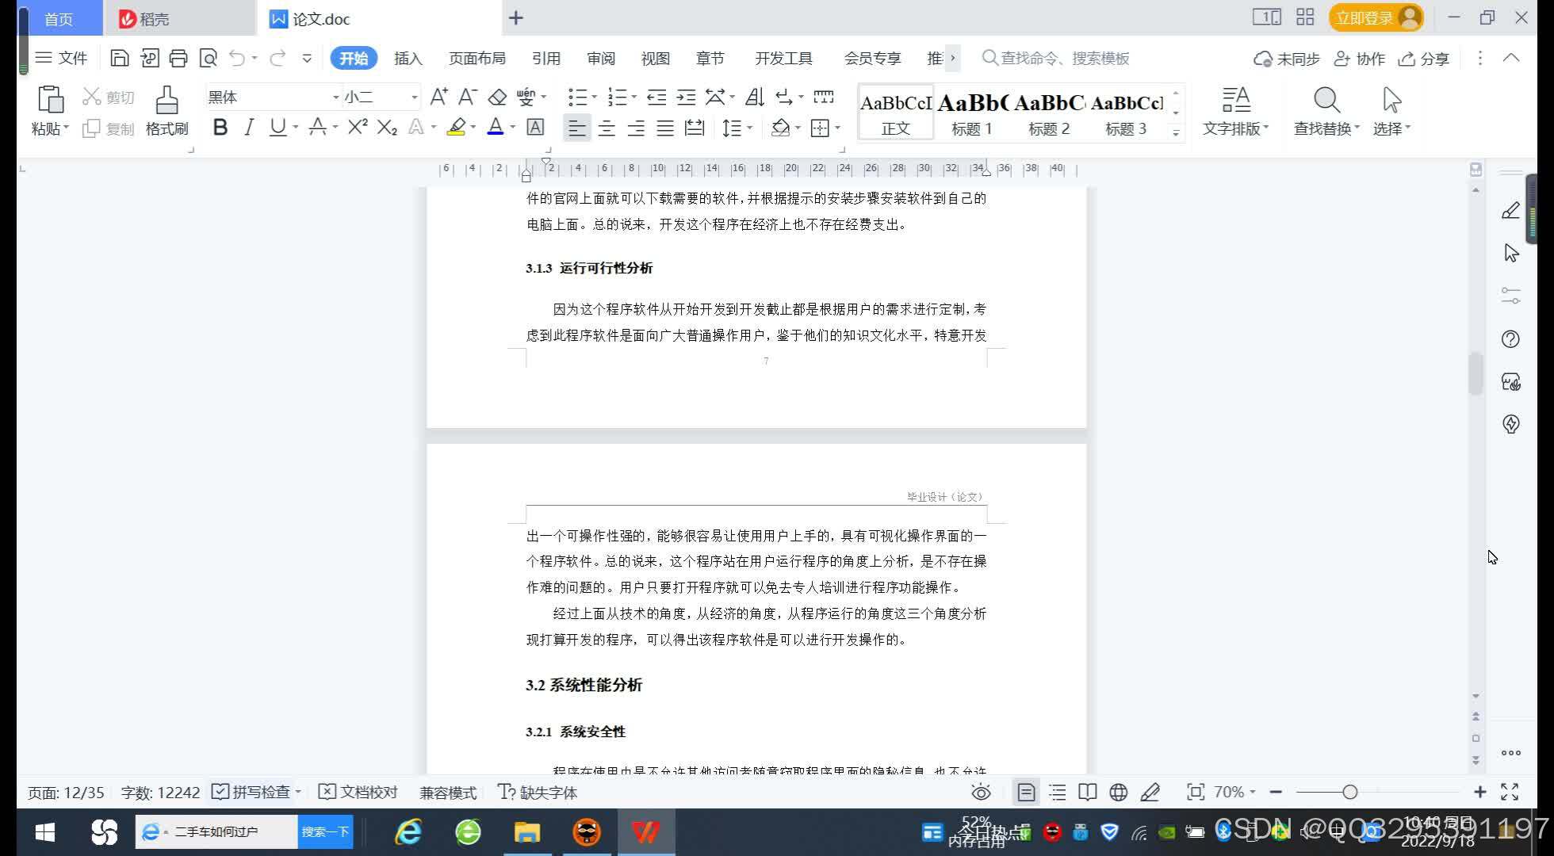Image resolution: width=1554 pixels, height=856 pixels.
Task: Click the Save icon in quick access toolbar
Action: pos(119,58)
